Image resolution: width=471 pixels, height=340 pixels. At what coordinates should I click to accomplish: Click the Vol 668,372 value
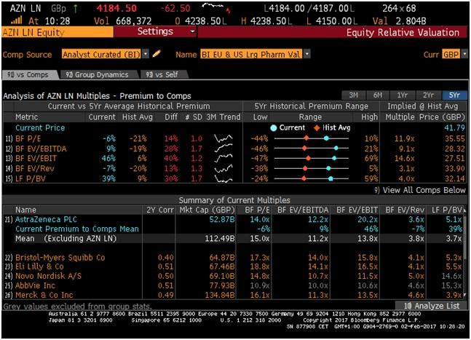134,20
